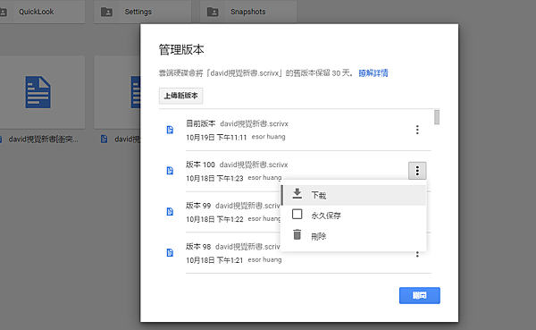
Task: Click the 上傳新版本 upload button
Action: (x=180, y=96)
